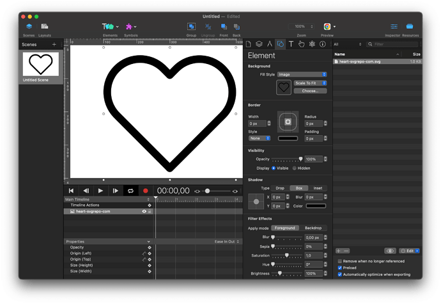Select the Untitled Scene thumbnail
Image resolution: width=441 pixels, height=304 pixels.
click(x=41, y=64)
